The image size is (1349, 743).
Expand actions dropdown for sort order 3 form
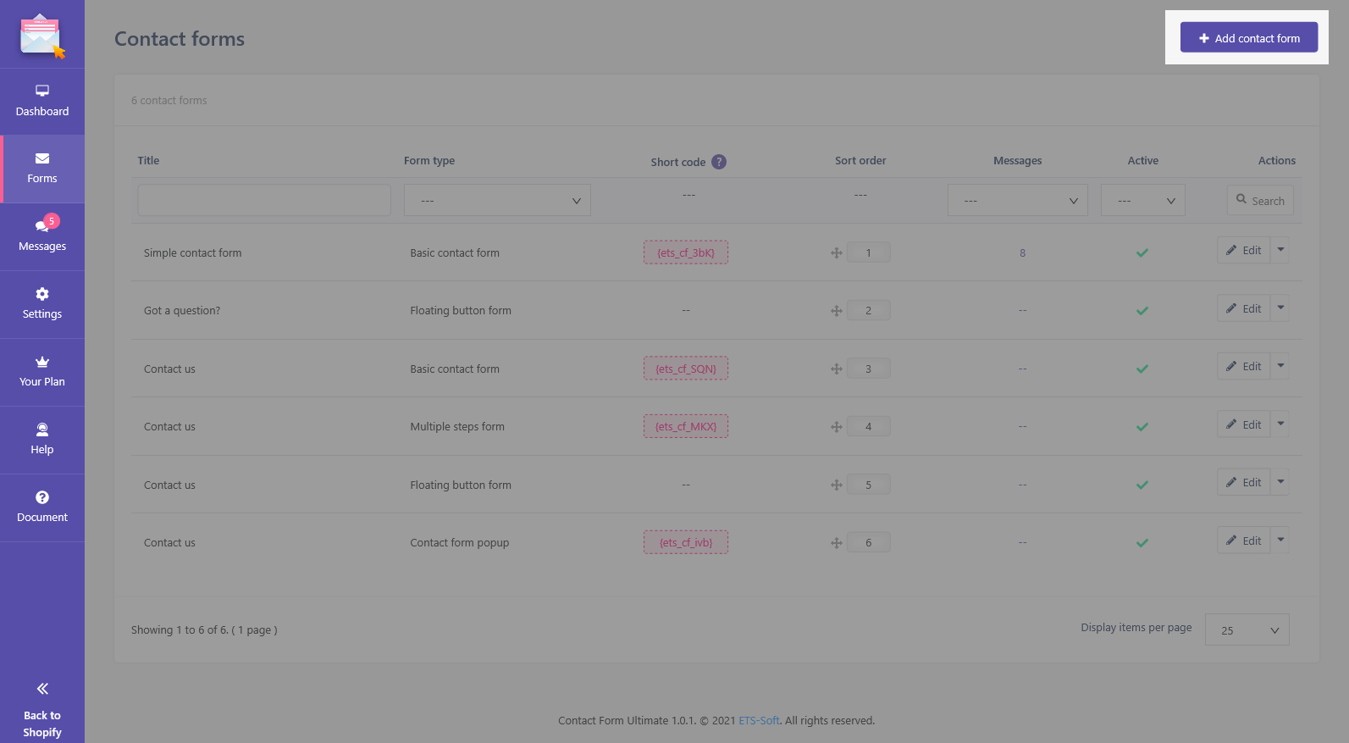[1280, 366]
